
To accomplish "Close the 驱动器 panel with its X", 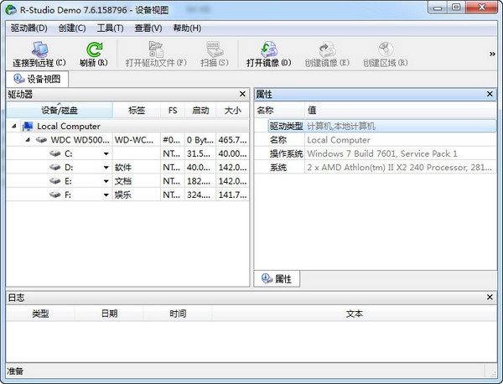I will (x=242, y=95).
